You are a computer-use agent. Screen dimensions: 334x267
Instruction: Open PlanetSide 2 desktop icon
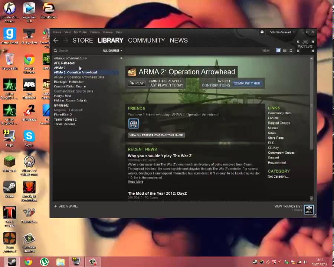[x=49, y=11]
